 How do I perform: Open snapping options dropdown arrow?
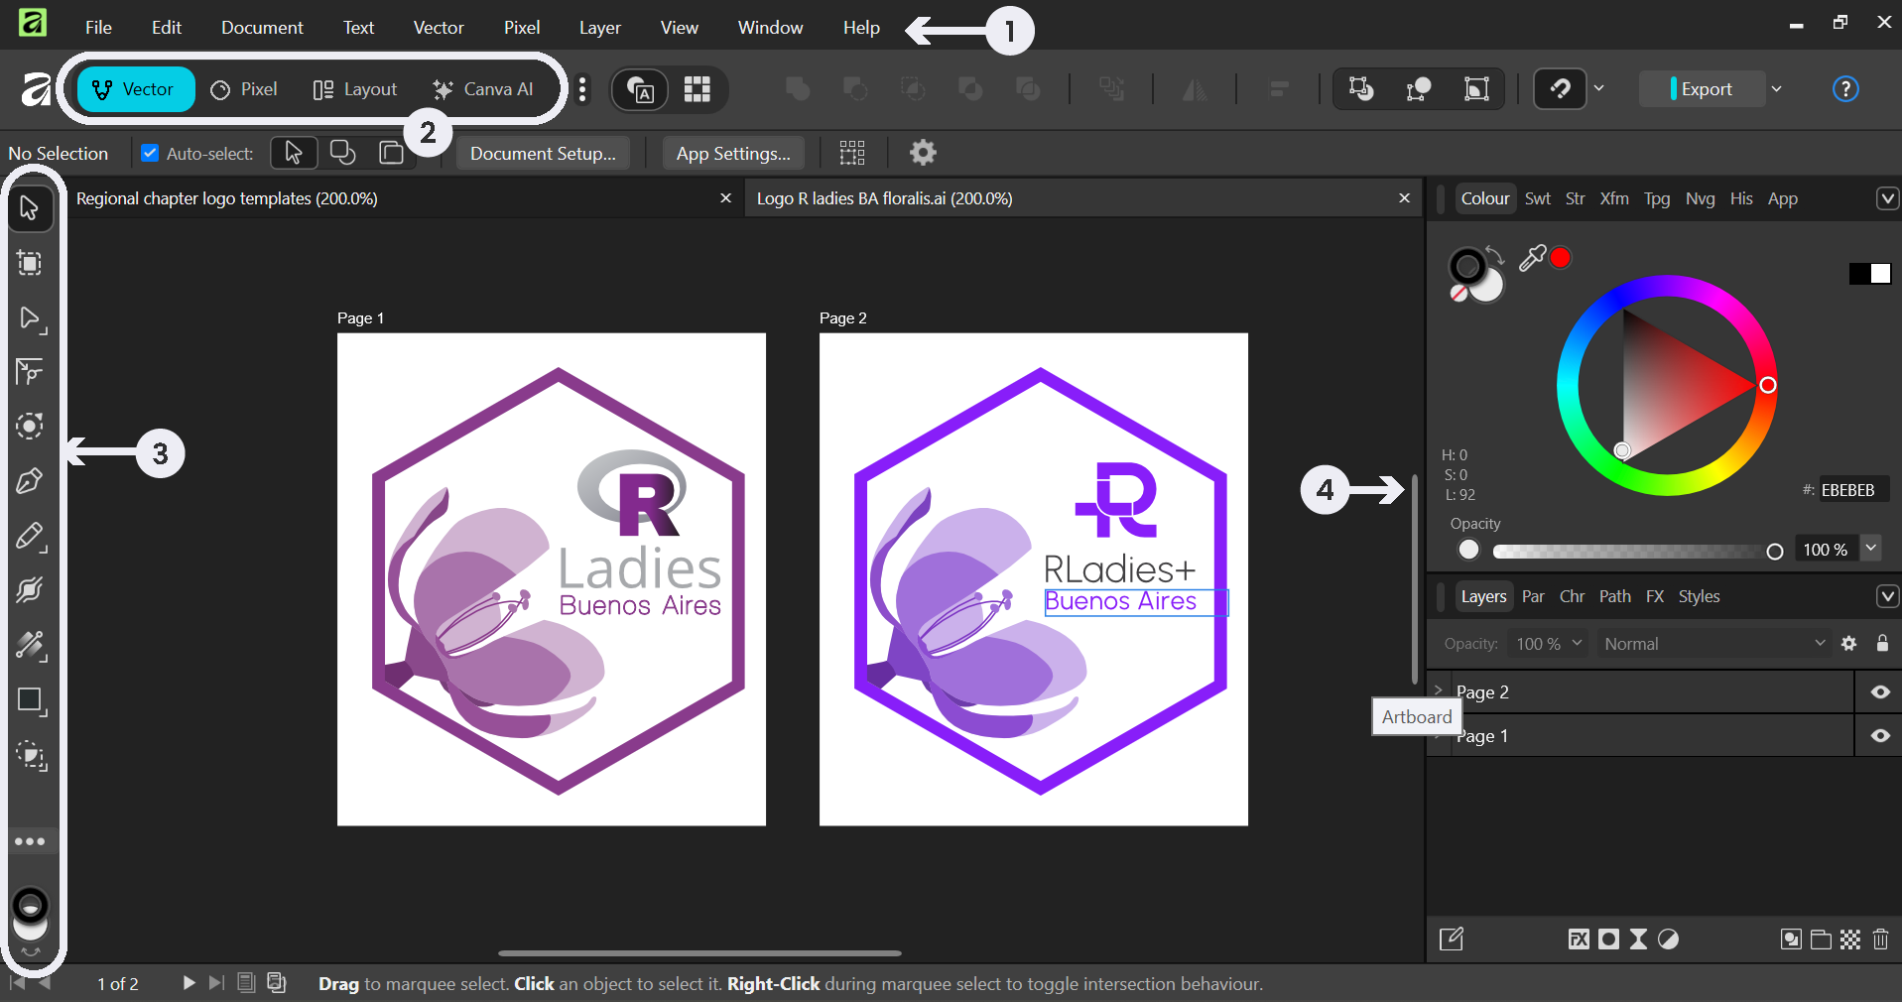pos(1598,89)
